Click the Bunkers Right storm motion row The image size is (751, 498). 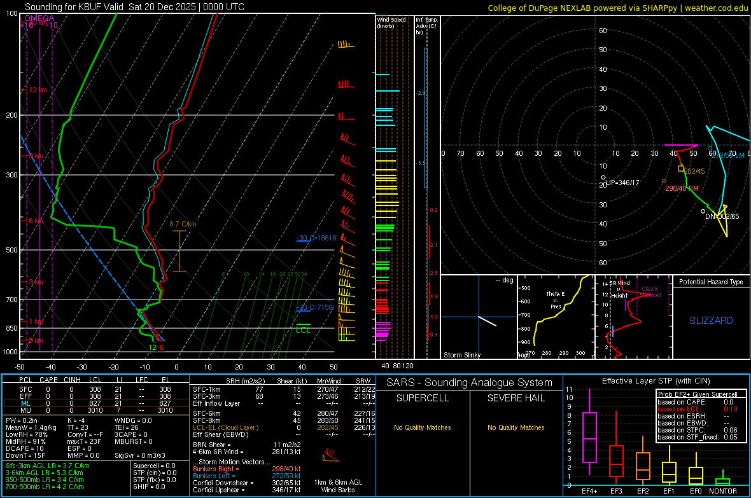(x=247, y=469)
